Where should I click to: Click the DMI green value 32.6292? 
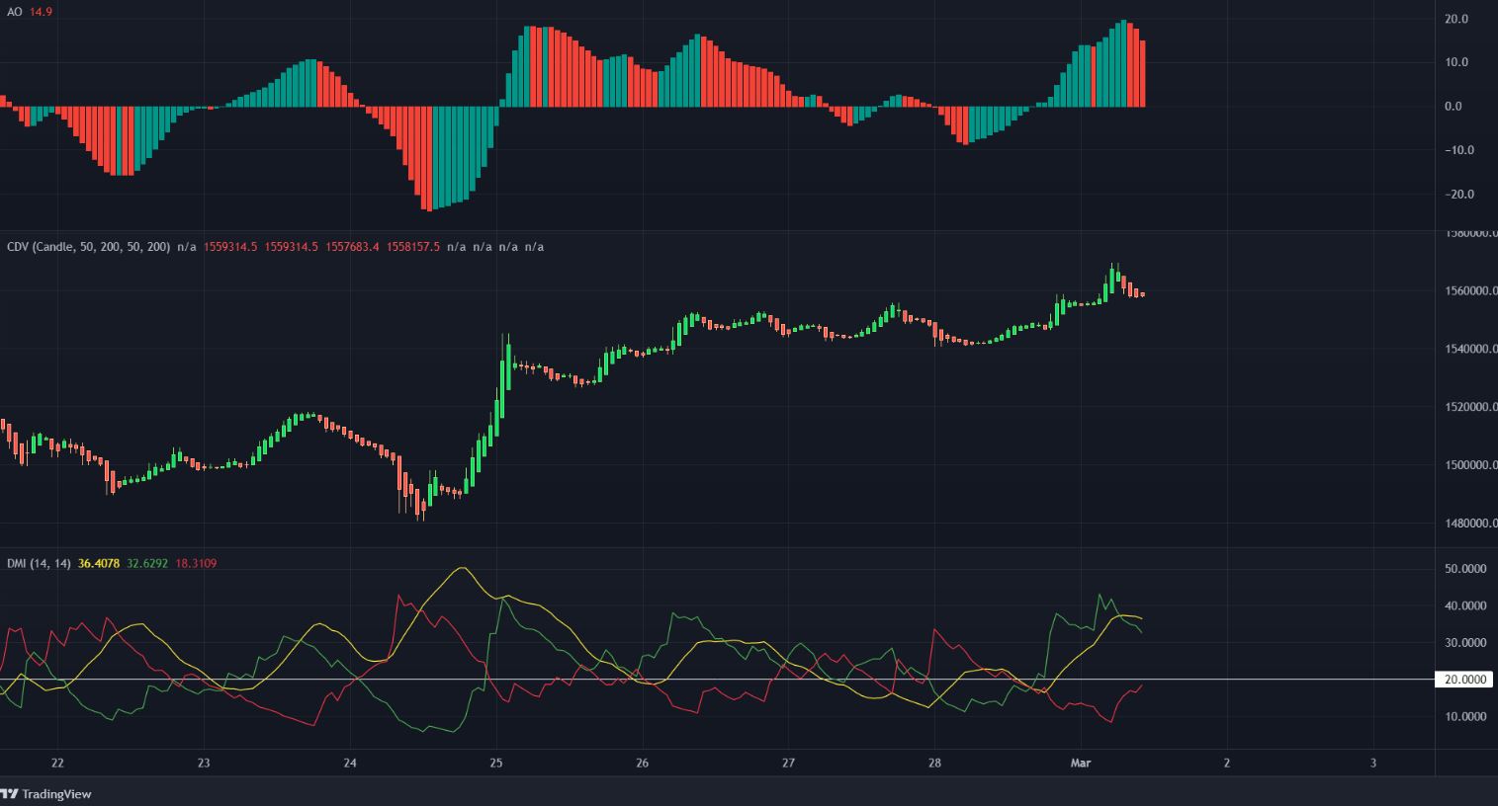[x=147, y=563]
